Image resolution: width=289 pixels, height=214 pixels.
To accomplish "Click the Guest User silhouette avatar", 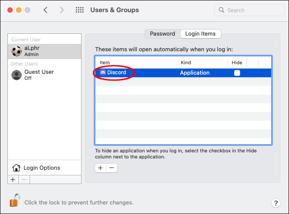I will [17, 75].
